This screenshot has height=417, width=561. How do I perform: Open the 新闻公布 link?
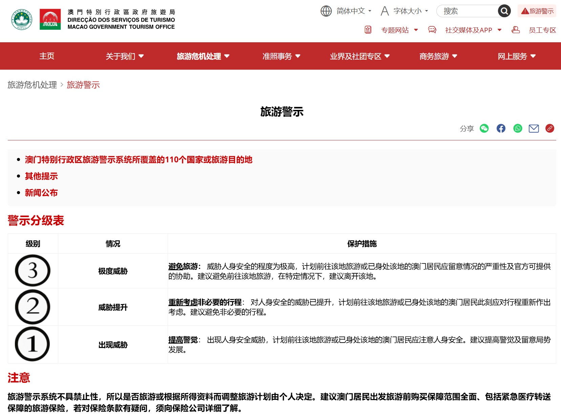click(41, 193)
